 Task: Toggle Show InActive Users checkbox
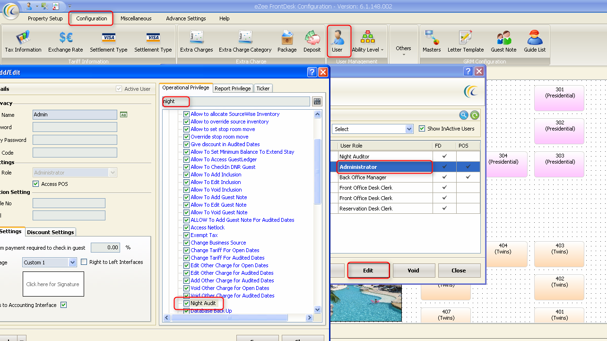[x=422, y=129]
